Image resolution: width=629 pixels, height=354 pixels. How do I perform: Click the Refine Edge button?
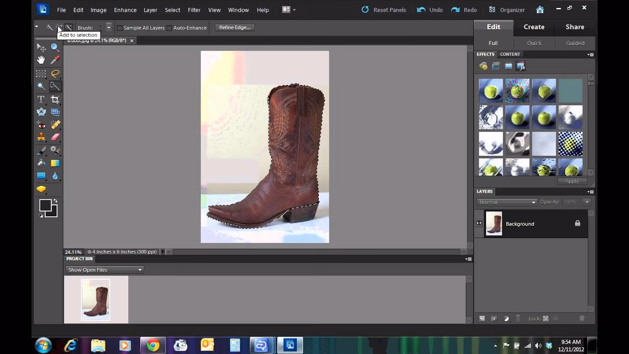[x=234, y=28]
